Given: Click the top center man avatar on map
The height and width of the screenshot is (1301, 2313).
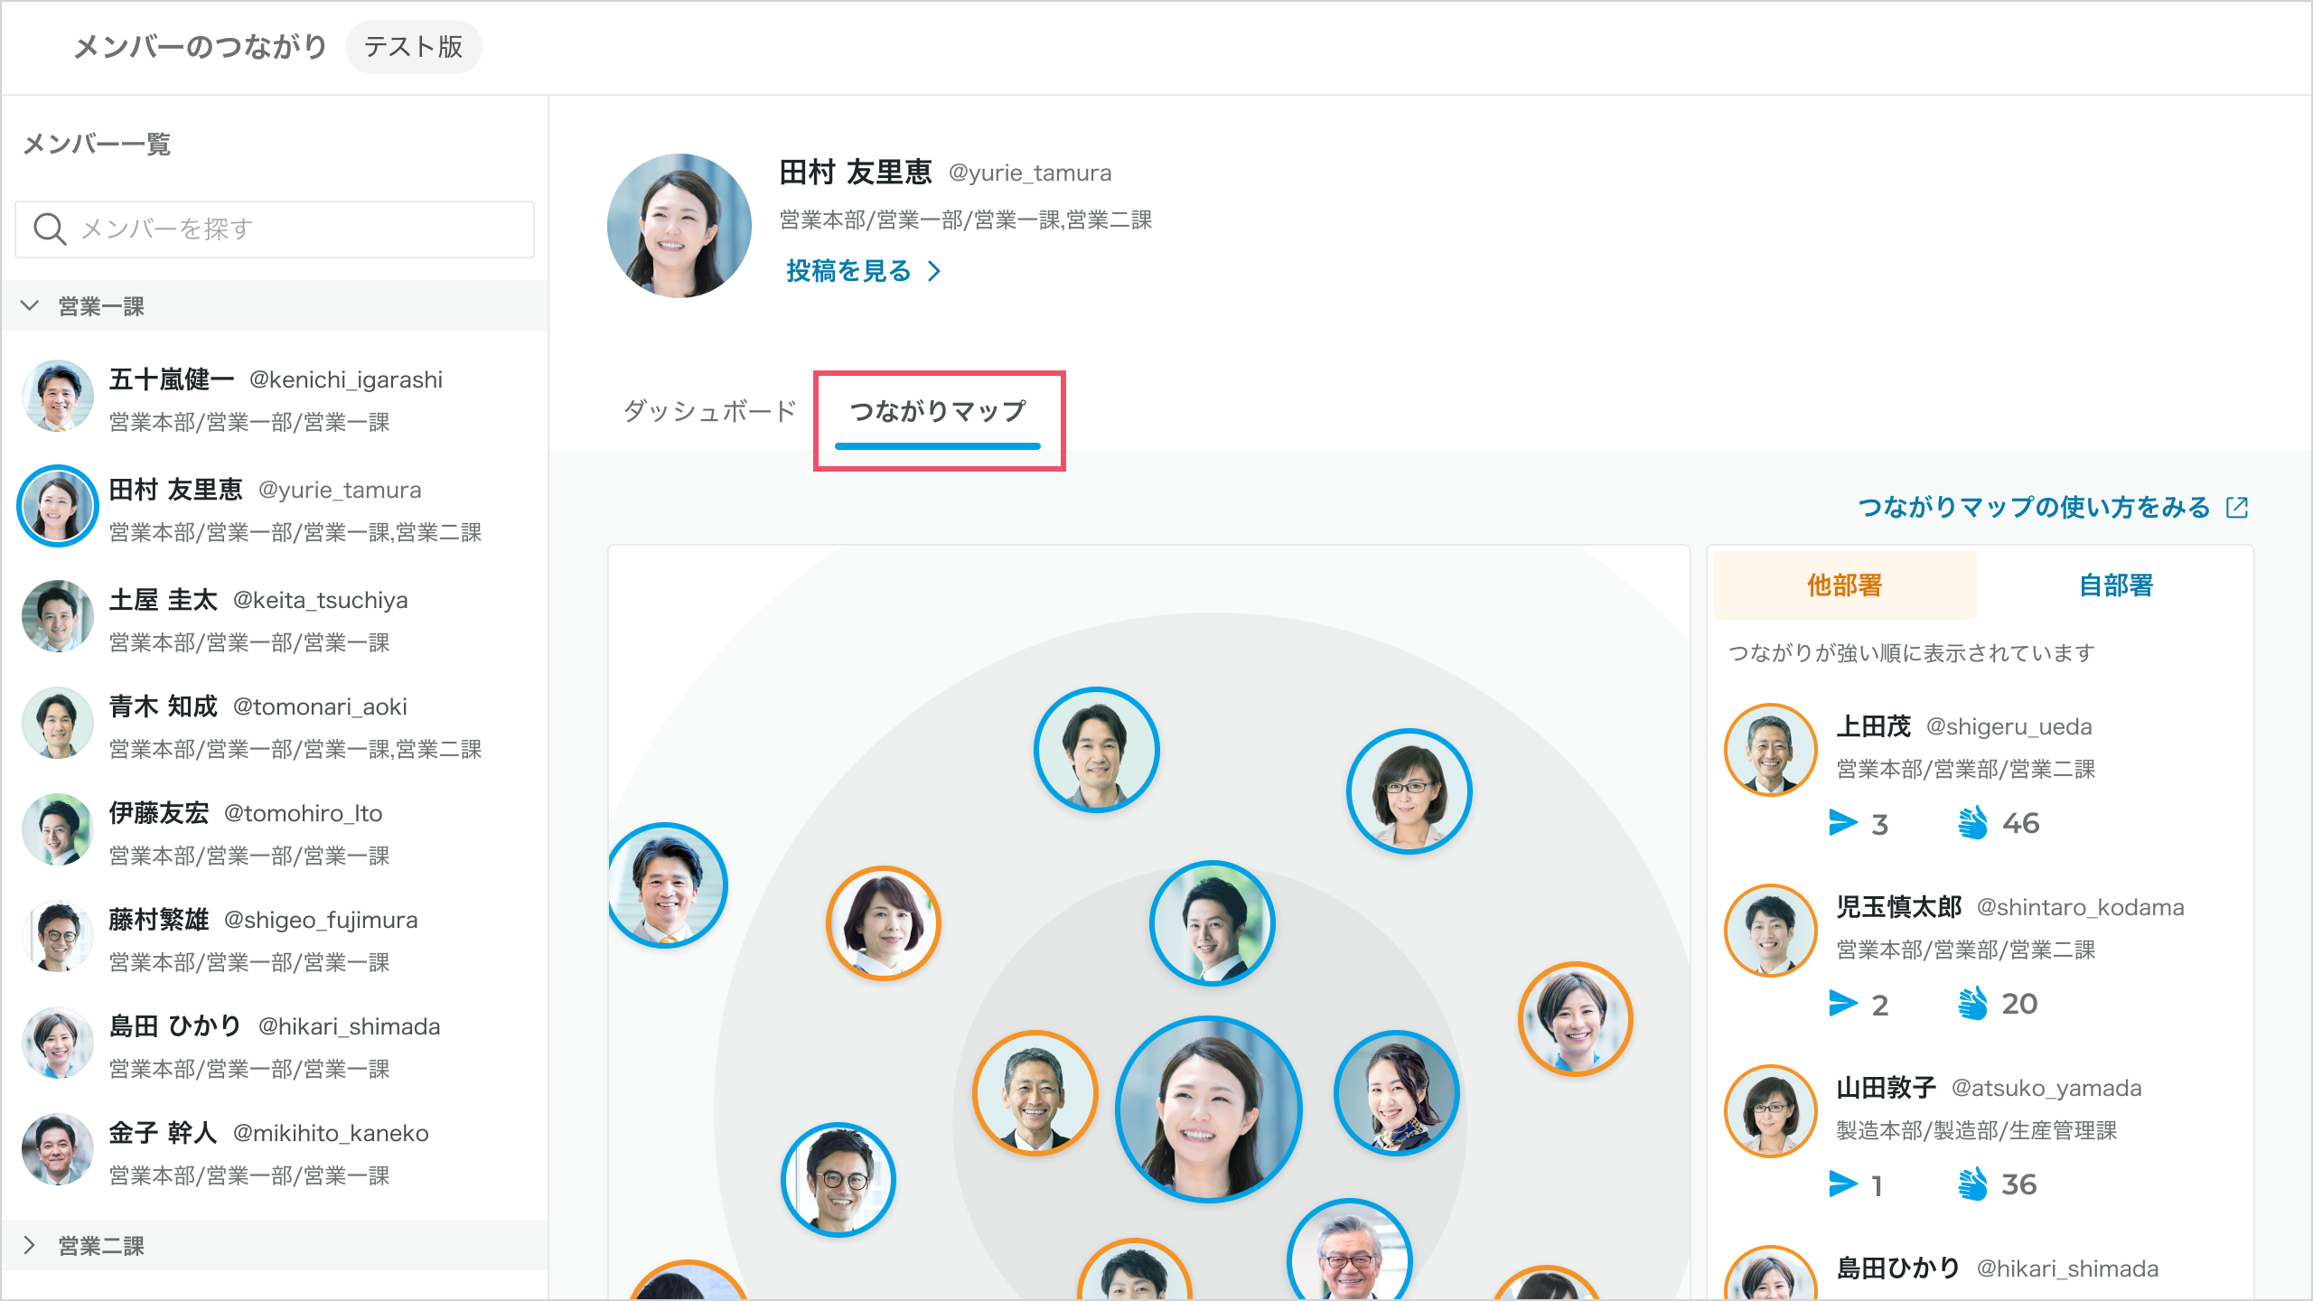Looking at the screenshot, I should (x=1096, y=750).
